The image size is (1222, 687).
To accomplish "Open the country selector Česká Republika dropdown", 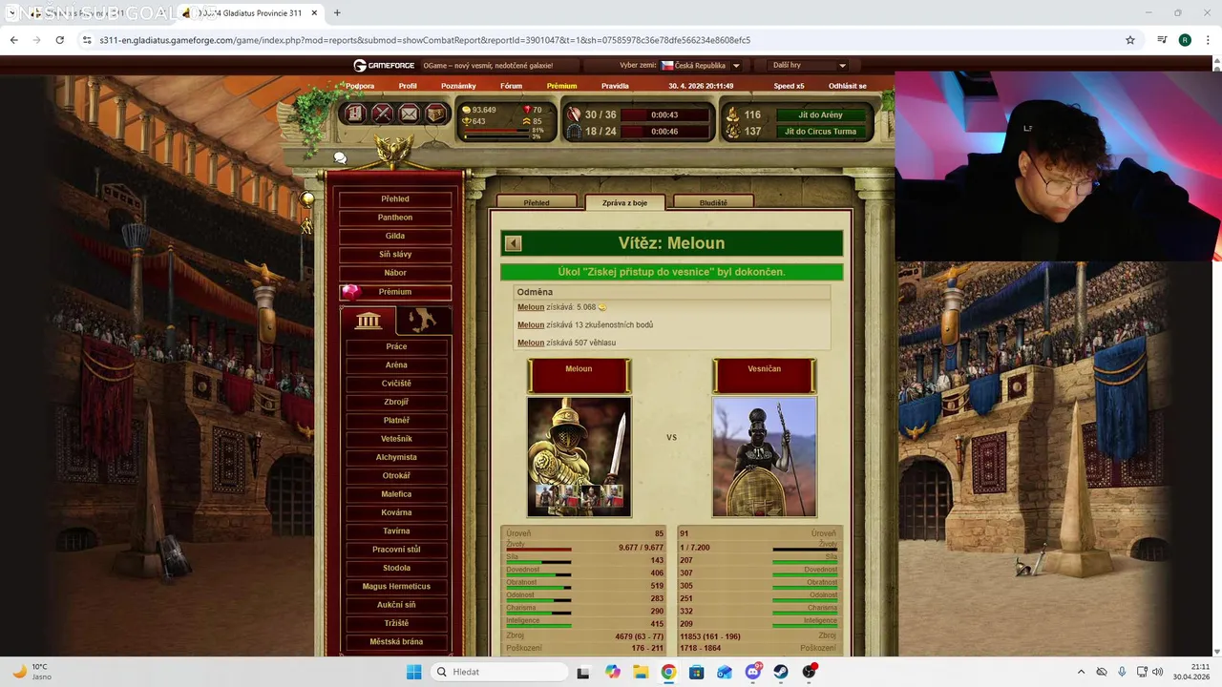I will pos(702,66).
